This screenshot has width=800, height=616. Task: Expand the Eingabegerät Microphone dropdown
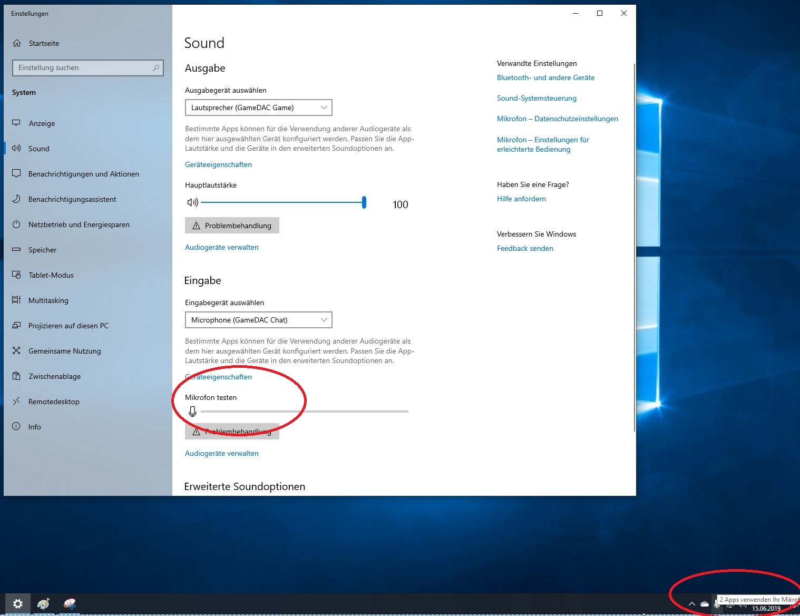point(259,320)
